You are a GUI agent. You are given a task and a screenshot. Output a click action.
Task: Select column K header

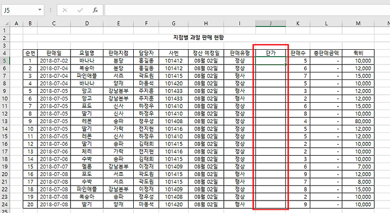[298, 23]
